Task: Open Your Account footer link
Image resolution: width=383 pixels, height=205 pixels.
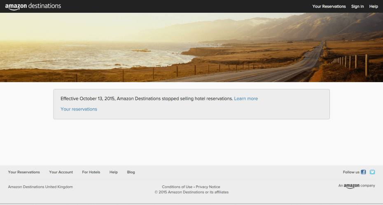Action: click(61, 172)
